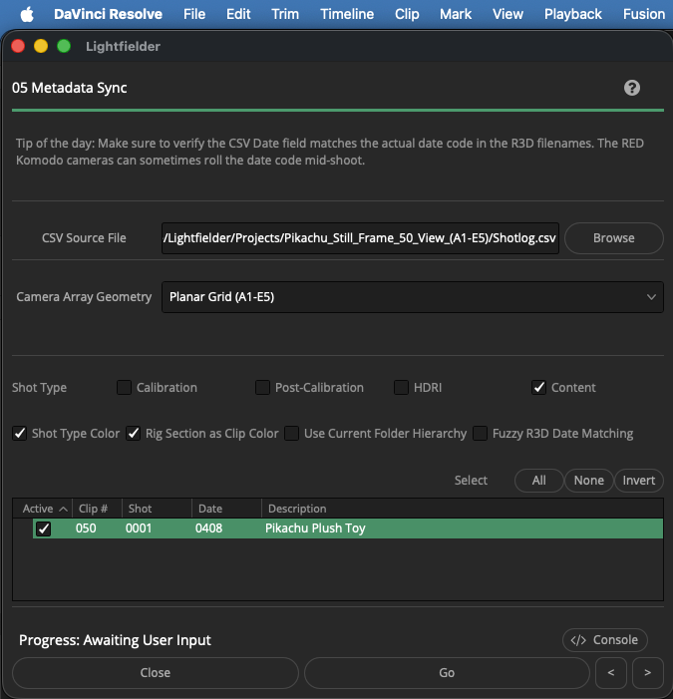Uncheck the Content shot type
Screen dimensions: 673x699
point(538,388)
